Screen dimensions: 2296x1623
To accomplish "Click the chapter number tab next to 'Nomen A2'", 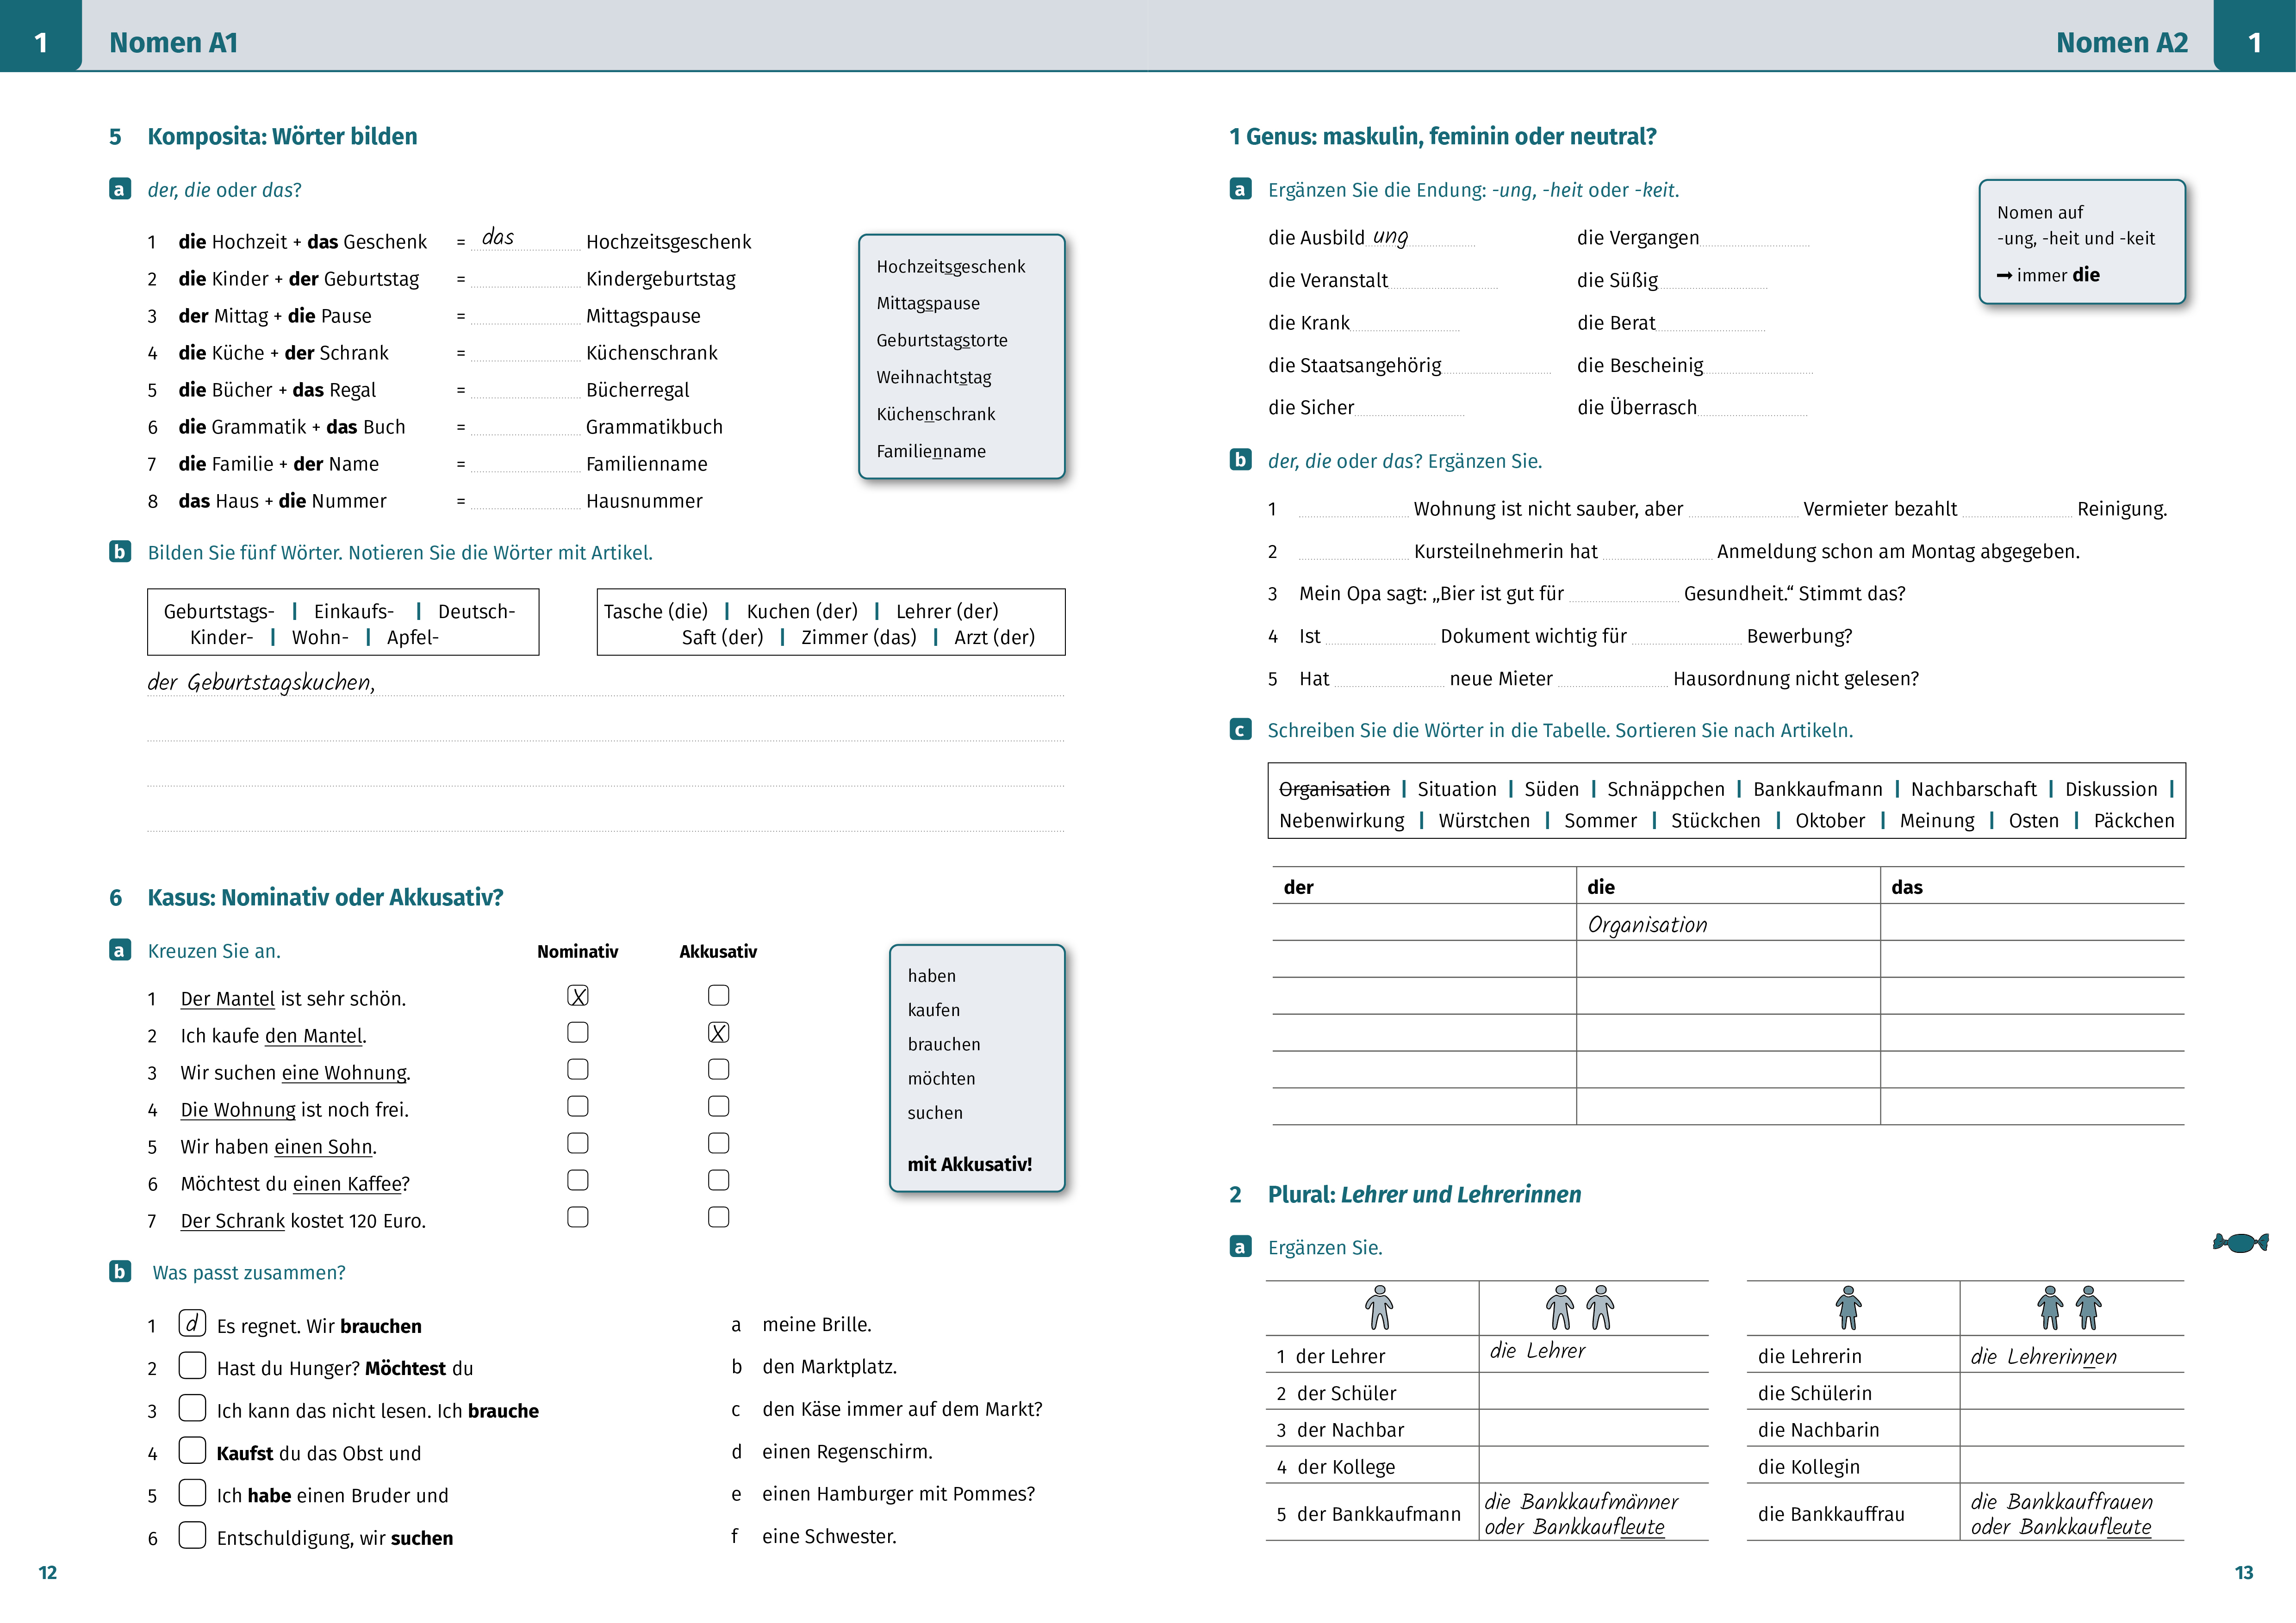I will (2254, 36).
